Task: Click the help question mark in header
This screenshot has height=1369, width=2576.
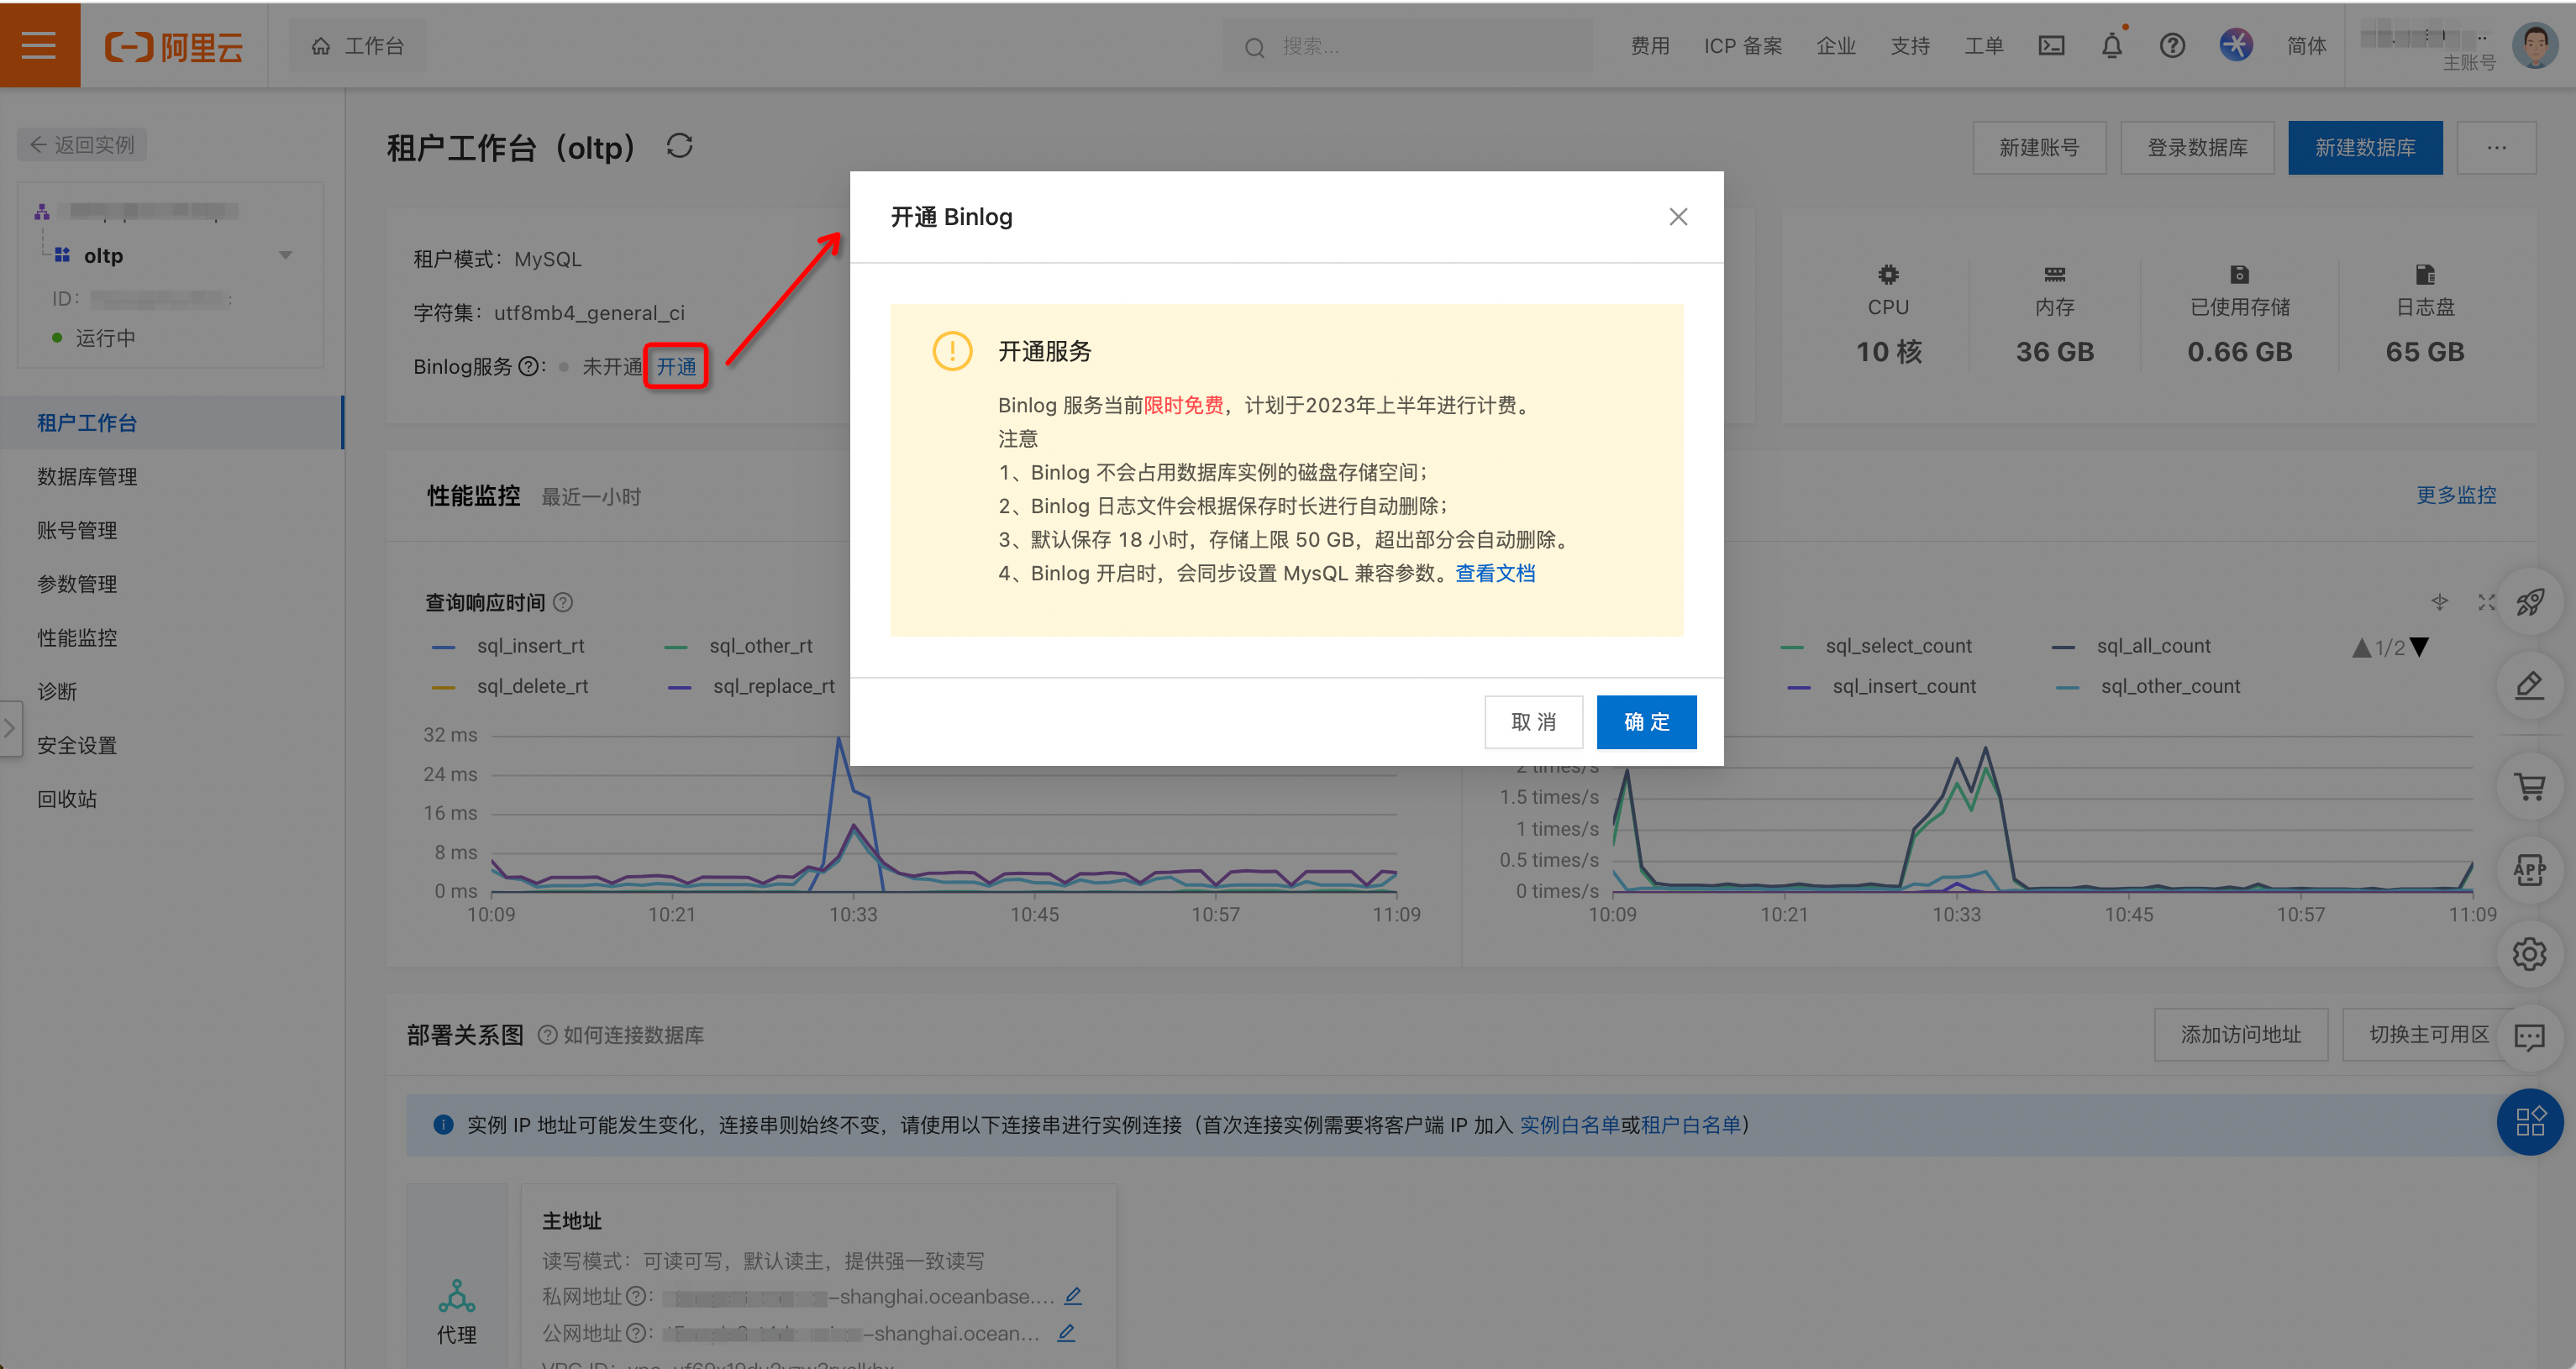Action: tap(2171, 46)
